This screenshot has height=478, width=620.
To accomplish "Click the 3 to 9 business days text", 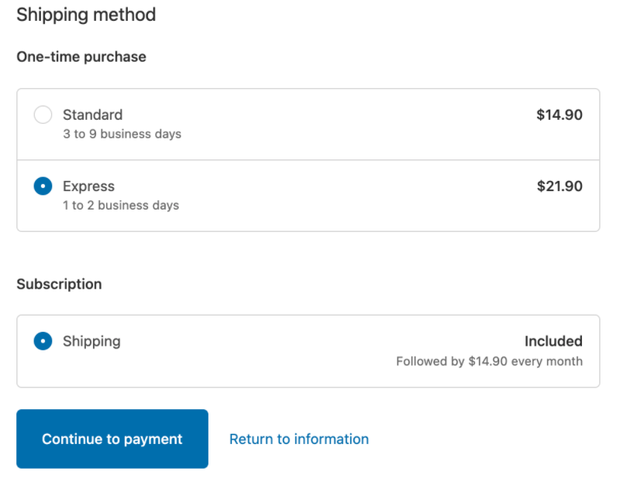I will [x=122, y=135].
